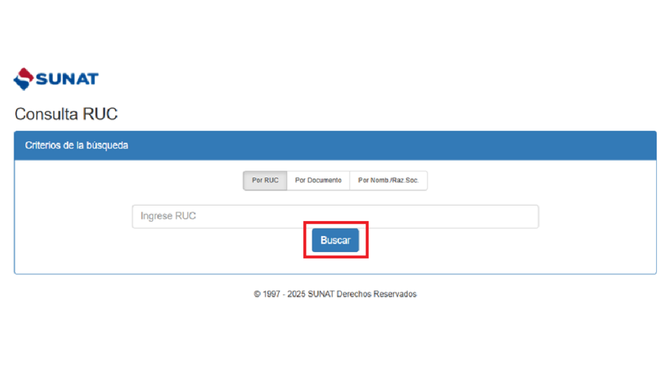Select the Por RUC search option
This screenshot has width=672, height=378.
pyautogui.click(x=265, y=180)
